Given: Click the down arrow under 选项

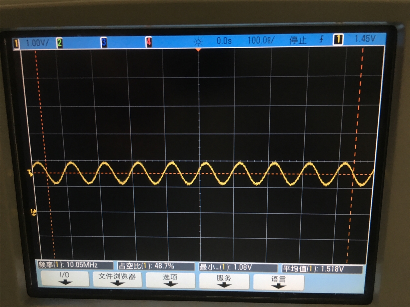Looking at the screenshot, I should pos(170,284).
